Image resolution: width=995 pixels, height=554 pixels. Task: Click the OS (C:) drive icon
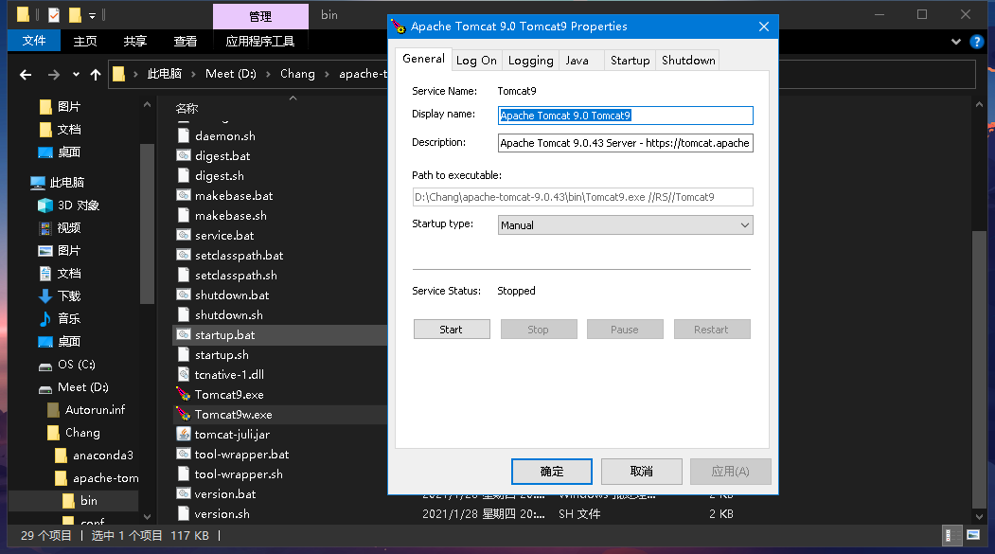coord(45,366)
